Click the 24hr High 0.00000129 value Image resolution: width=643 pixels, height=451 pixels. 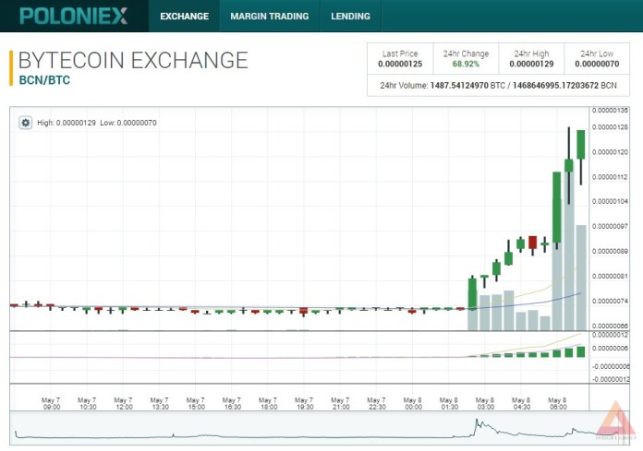point(531,65)
